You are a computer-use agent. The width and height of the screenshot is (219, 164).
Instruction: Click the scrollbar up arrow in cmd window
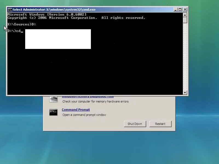click(x=185, y=15)
